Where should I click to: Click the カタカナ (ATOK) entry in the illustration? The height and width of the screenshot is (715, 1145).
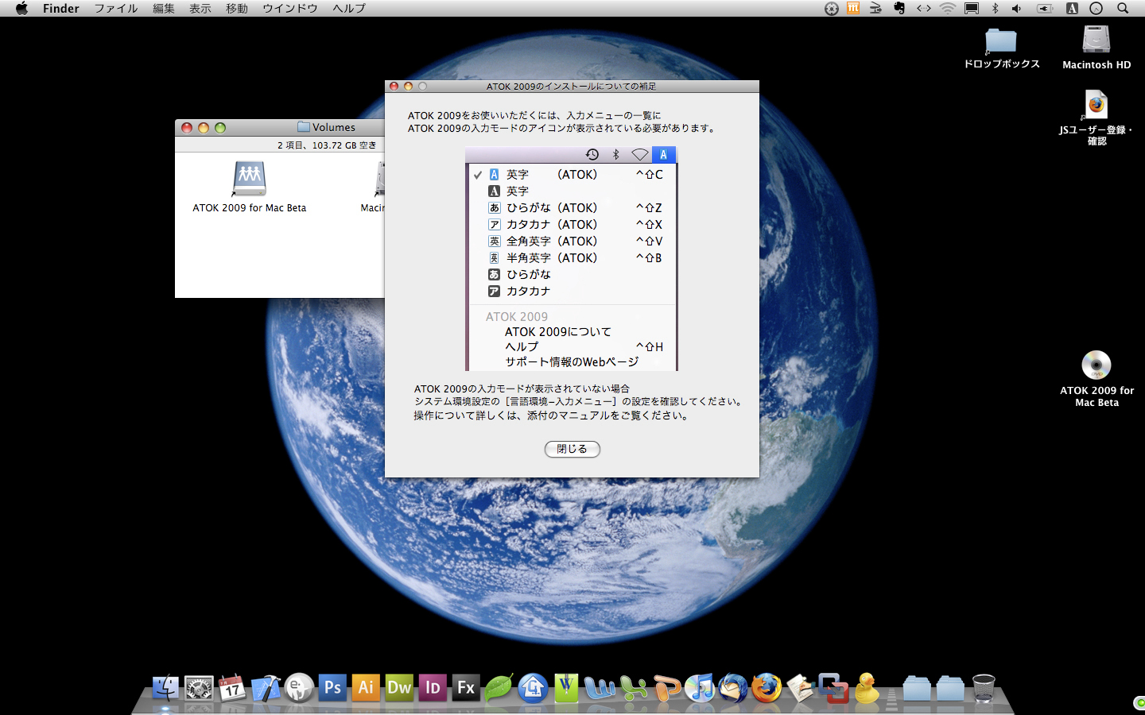pyautogui.click(x=571, y=224)
